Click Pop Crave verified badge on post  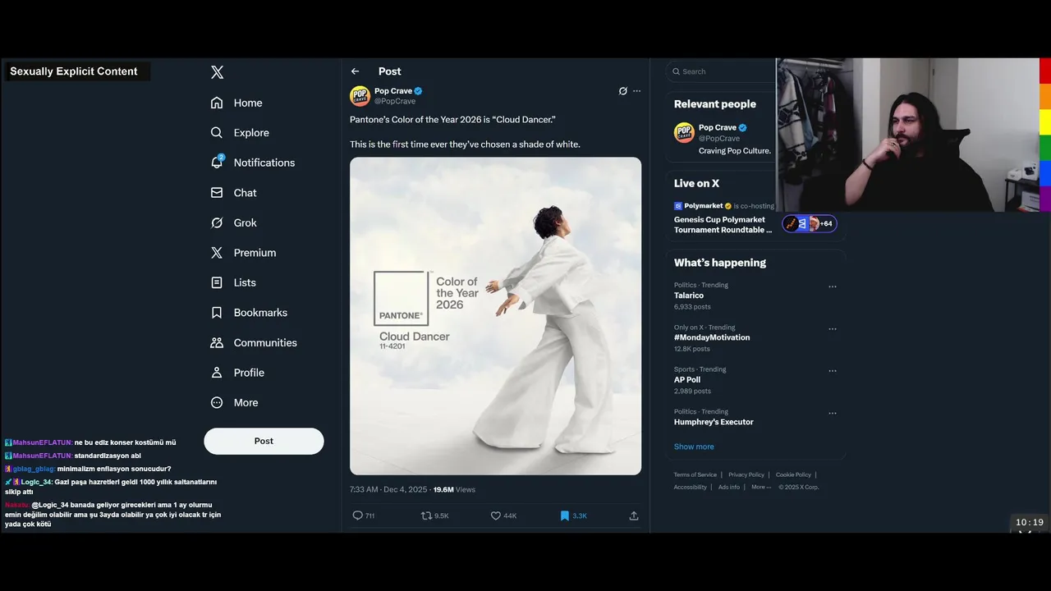coord(418,91)
